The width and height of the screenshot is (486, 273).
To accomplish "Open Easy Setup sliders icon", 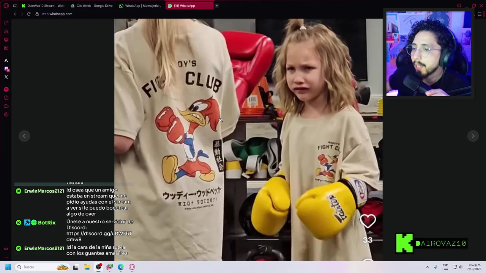I will click(480, 14).
